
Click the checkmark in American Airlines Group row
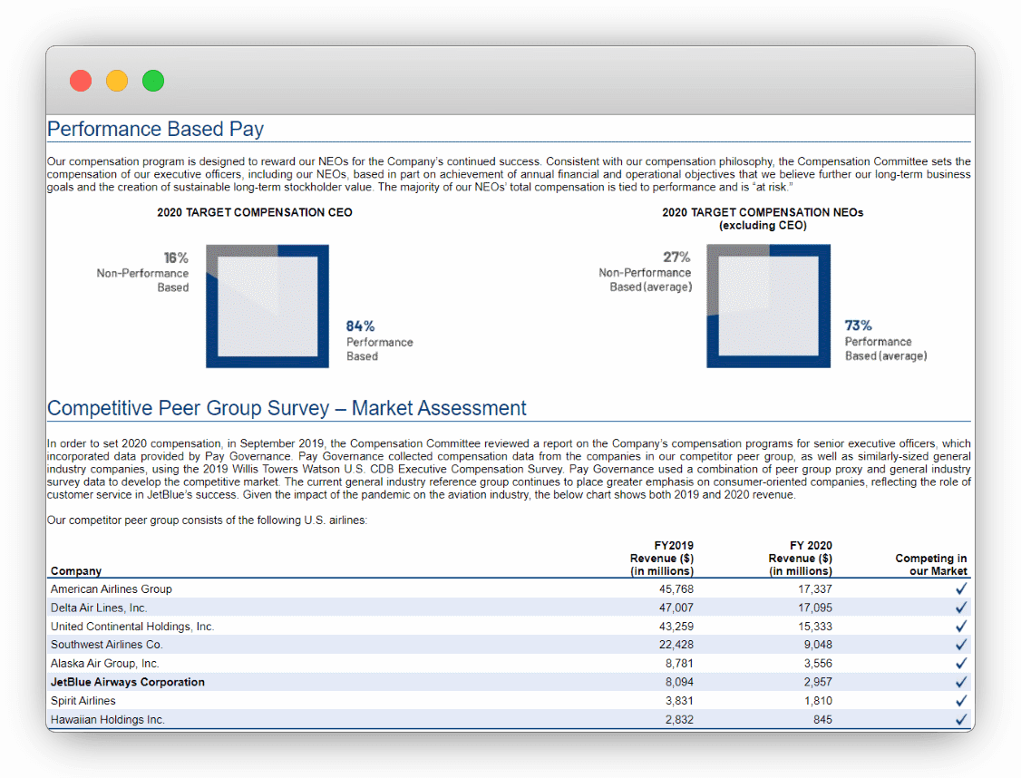coord(961,588)
